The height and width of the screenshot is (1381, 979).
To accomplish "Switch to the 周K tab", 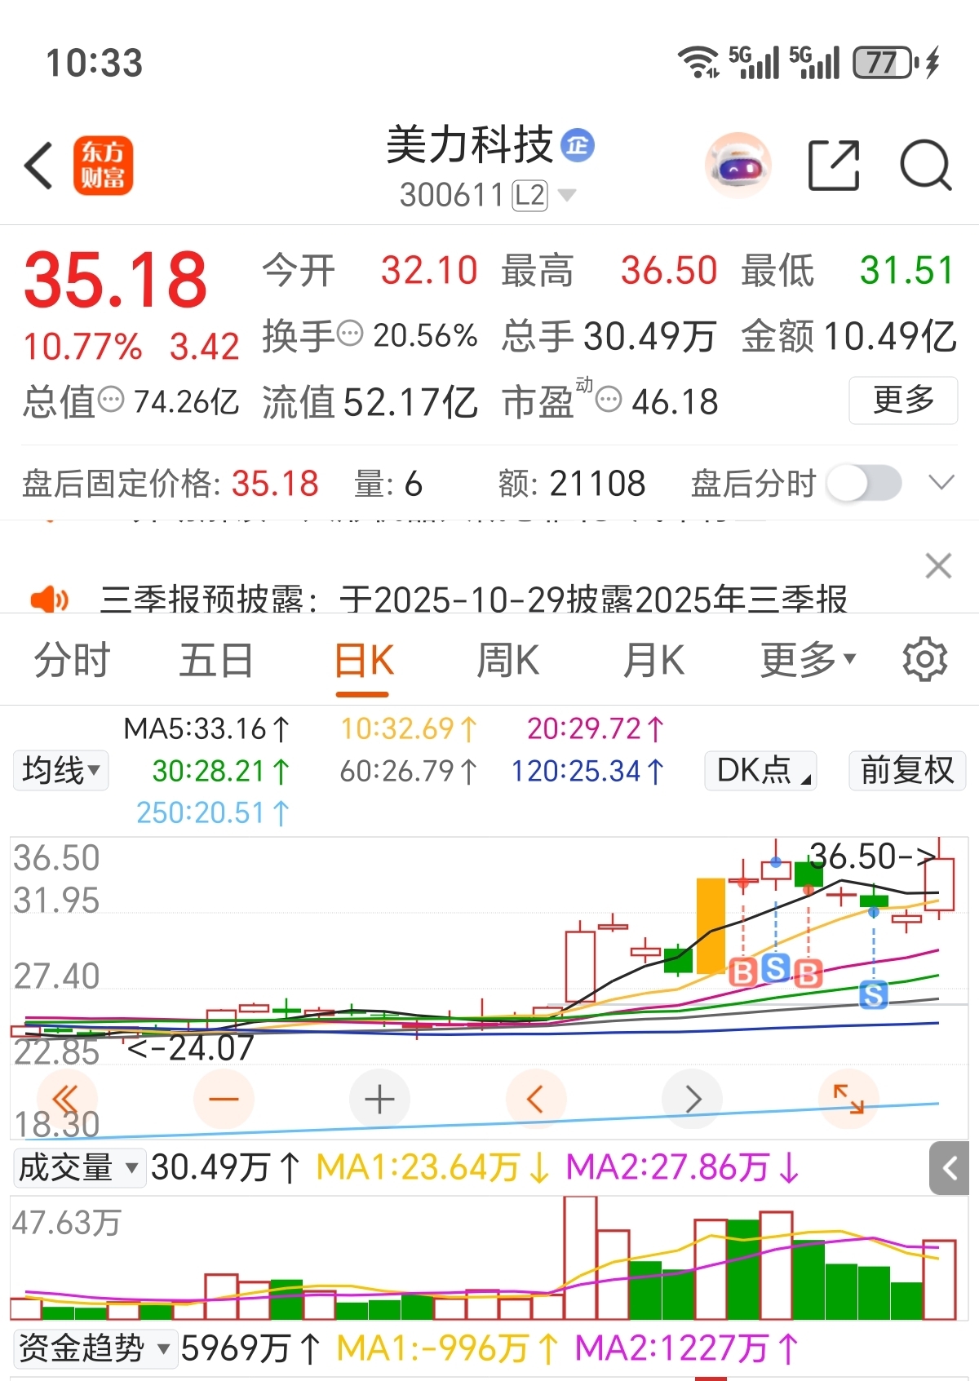I will coord(508,659).
